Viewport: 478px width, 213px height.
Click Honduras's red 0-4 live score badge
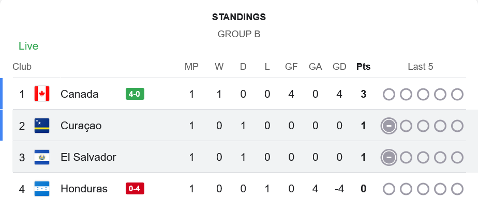tap(135, 189)
